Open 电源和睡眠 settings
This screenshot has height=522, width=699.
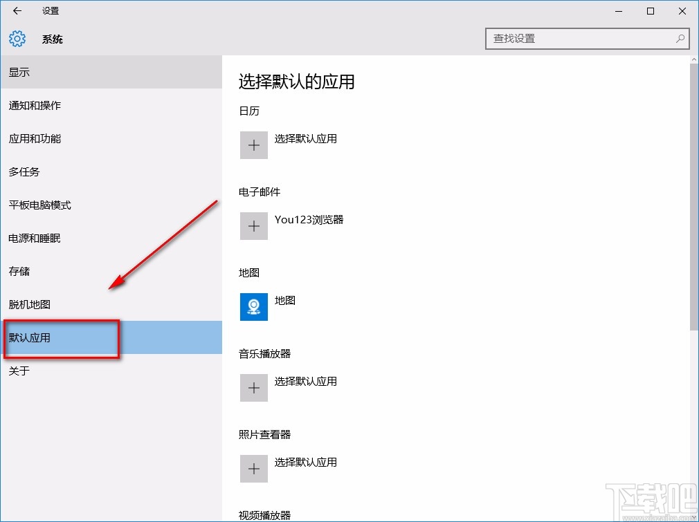tap(34, 238)
